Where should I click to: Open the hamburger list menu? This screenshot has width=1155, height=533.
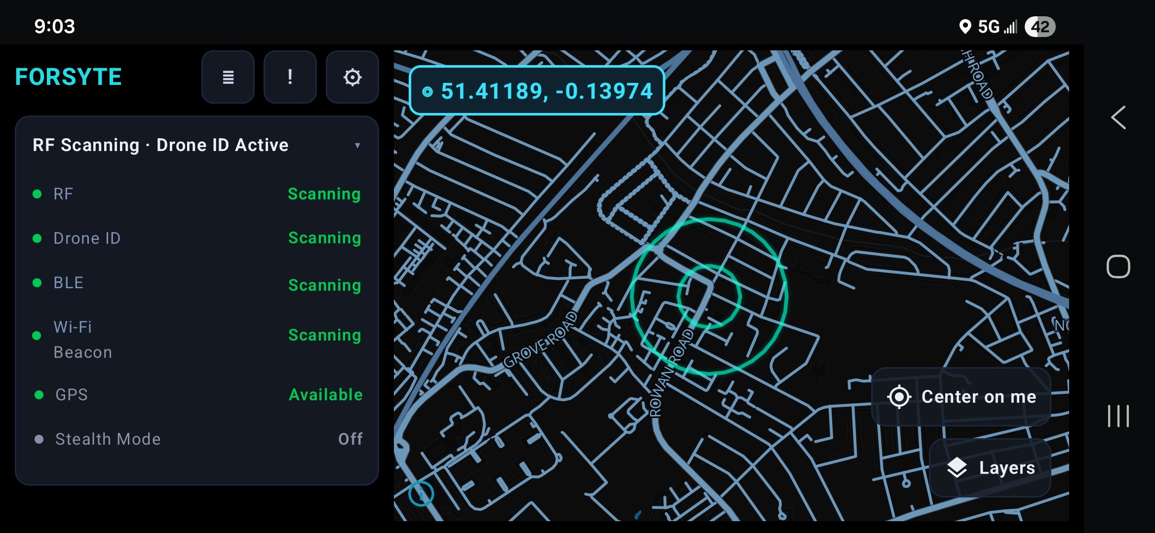pos(228,77)
